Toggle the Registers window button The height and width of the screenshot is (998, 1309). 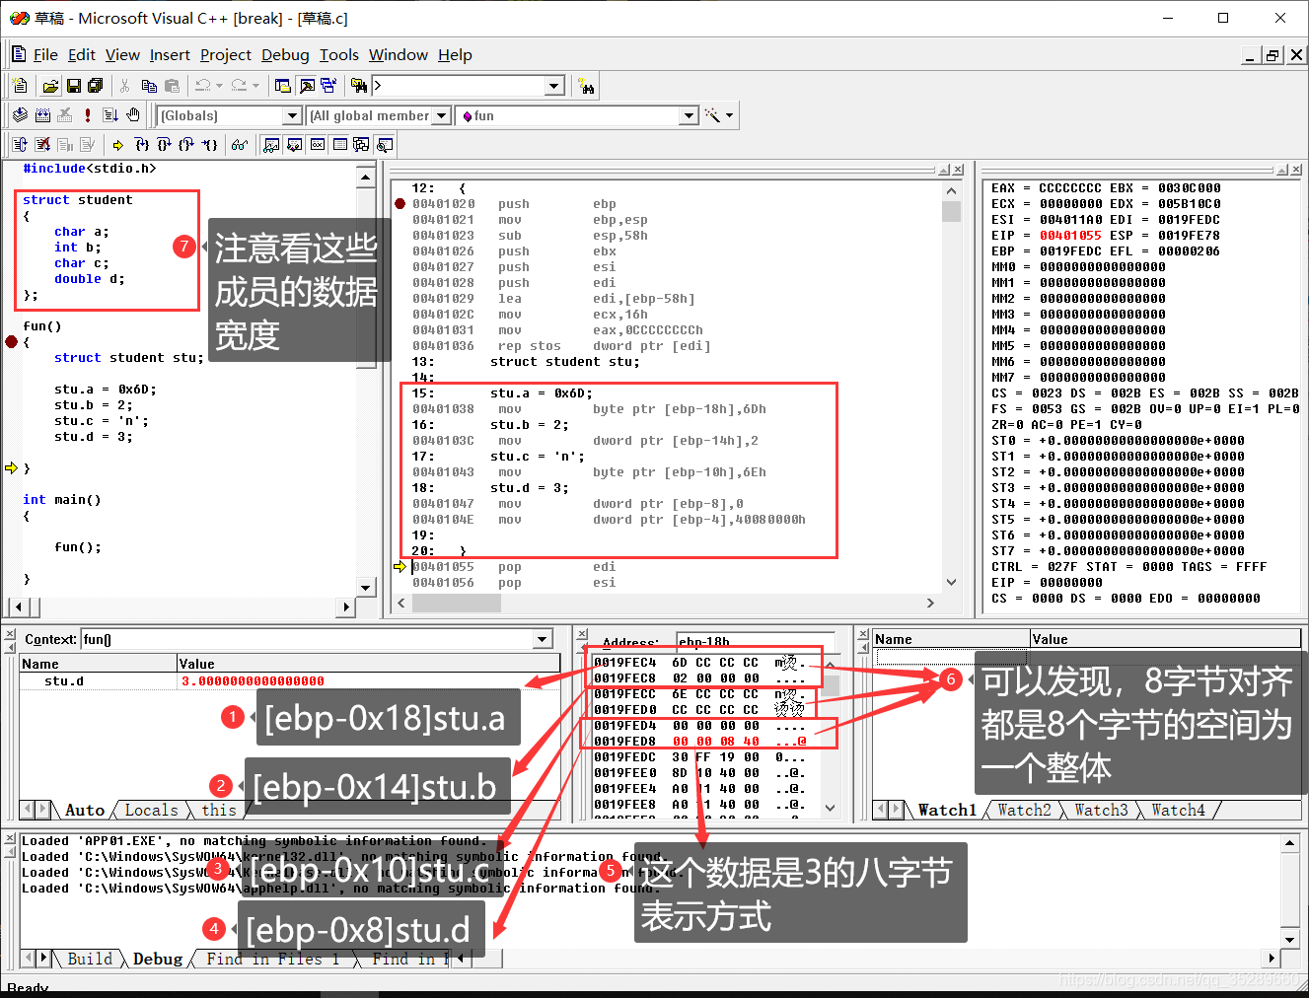pyautogui.click(x=317, y=145)
